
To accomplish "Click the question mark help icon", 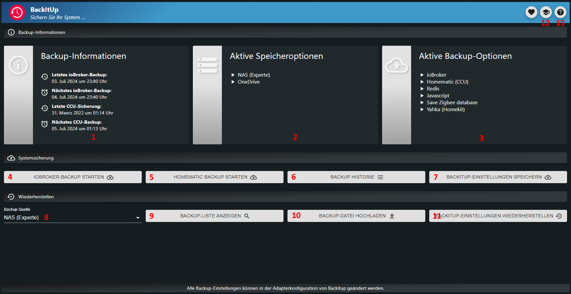I will (x=560, y=12).
